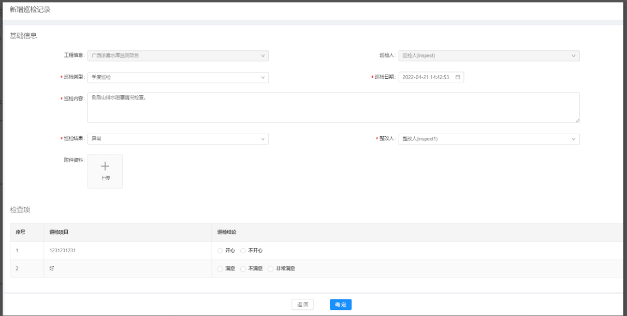Click the 1231231231 inspection item row
This screenshot has width=627, height=316.
[64, 251]
